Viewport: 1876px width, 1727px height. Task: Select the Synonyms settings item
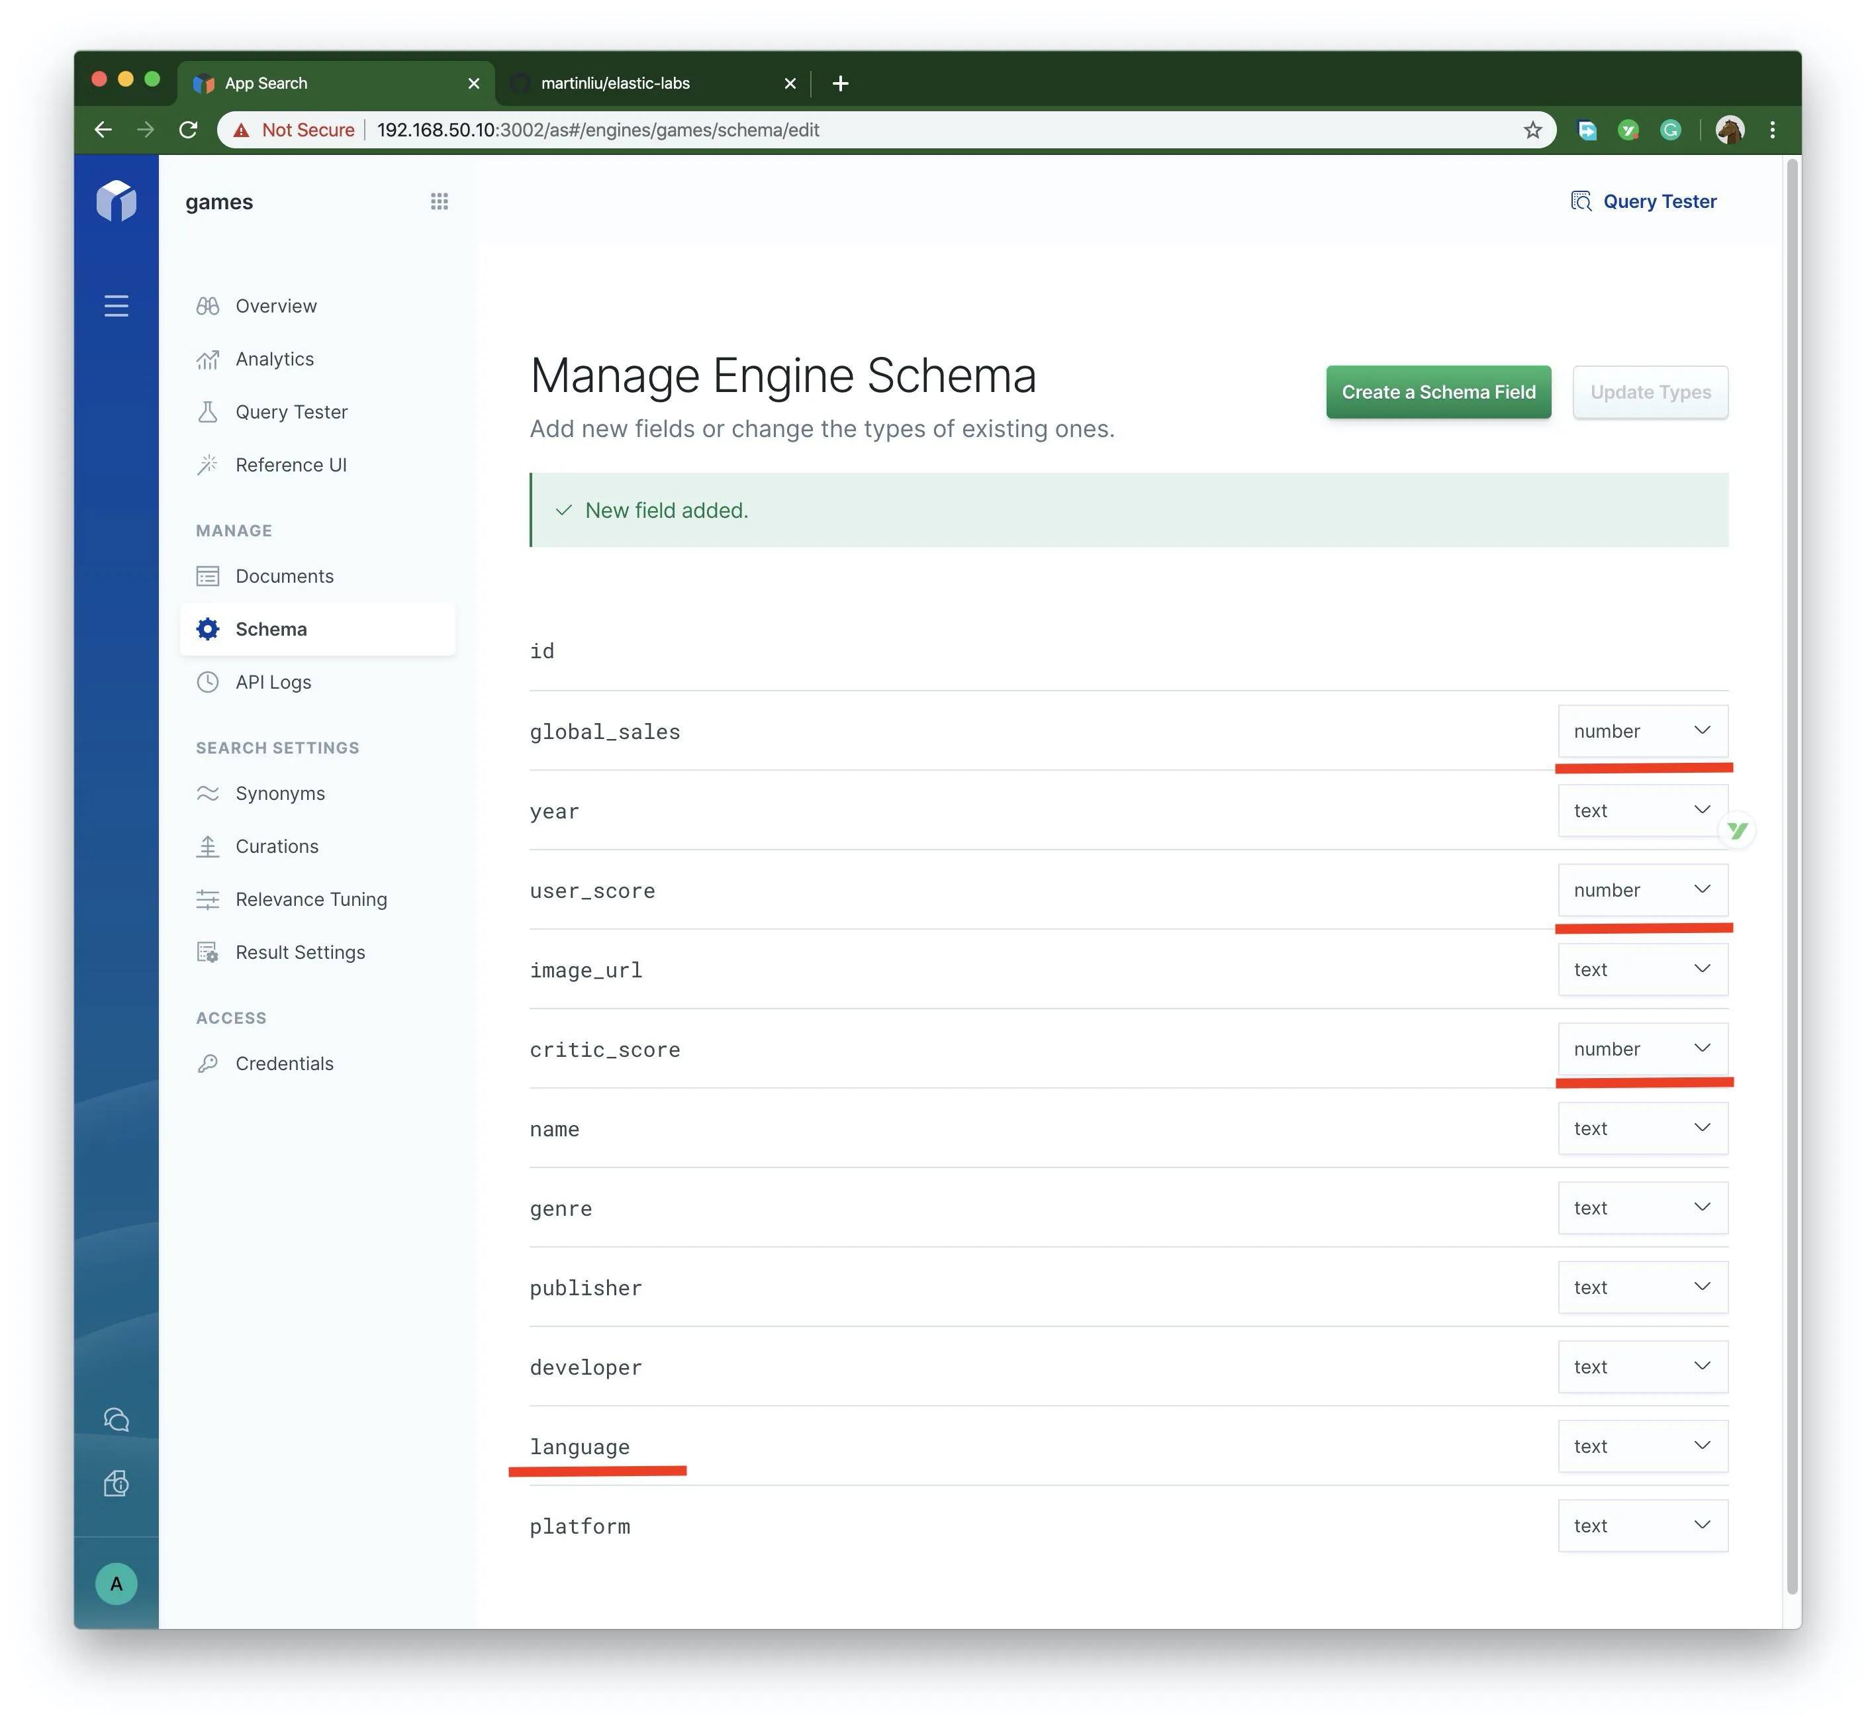pos(279,793)
